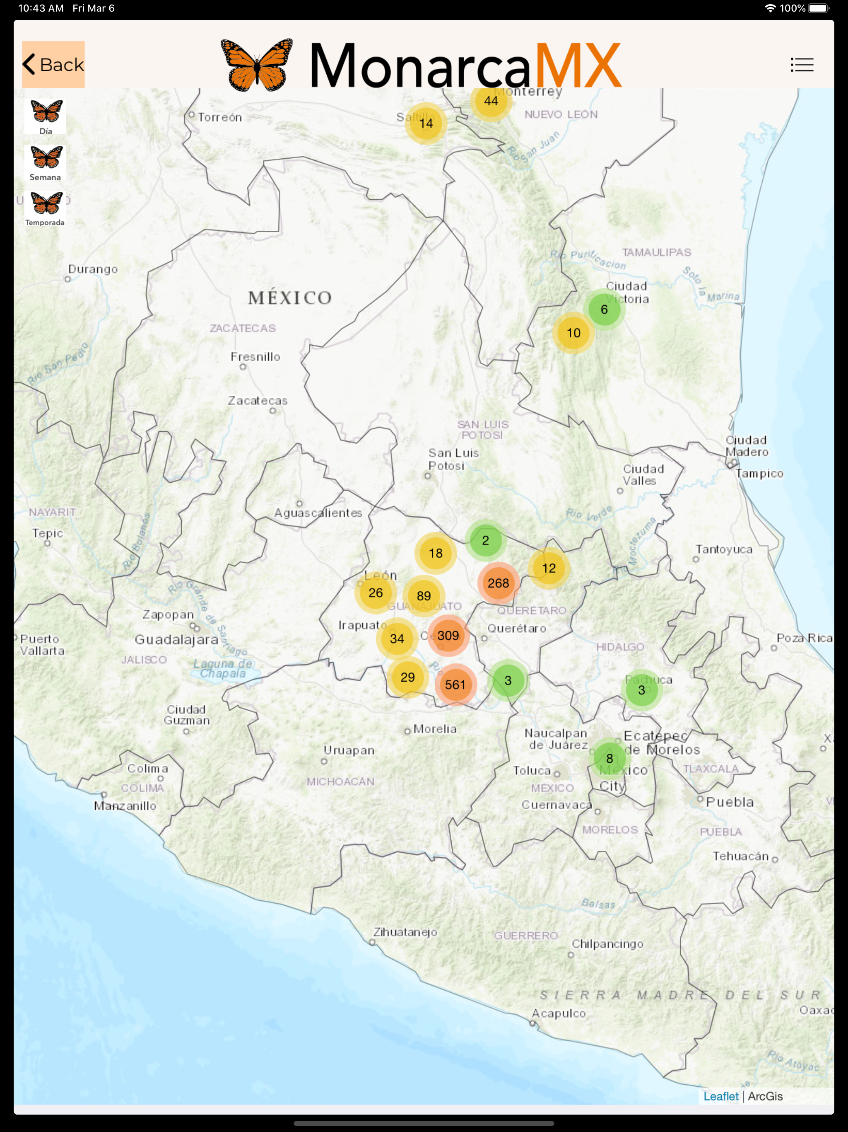This screenshot has height=1132, width=848.
Task: Tap the Tampico city label
Action: 759,473
